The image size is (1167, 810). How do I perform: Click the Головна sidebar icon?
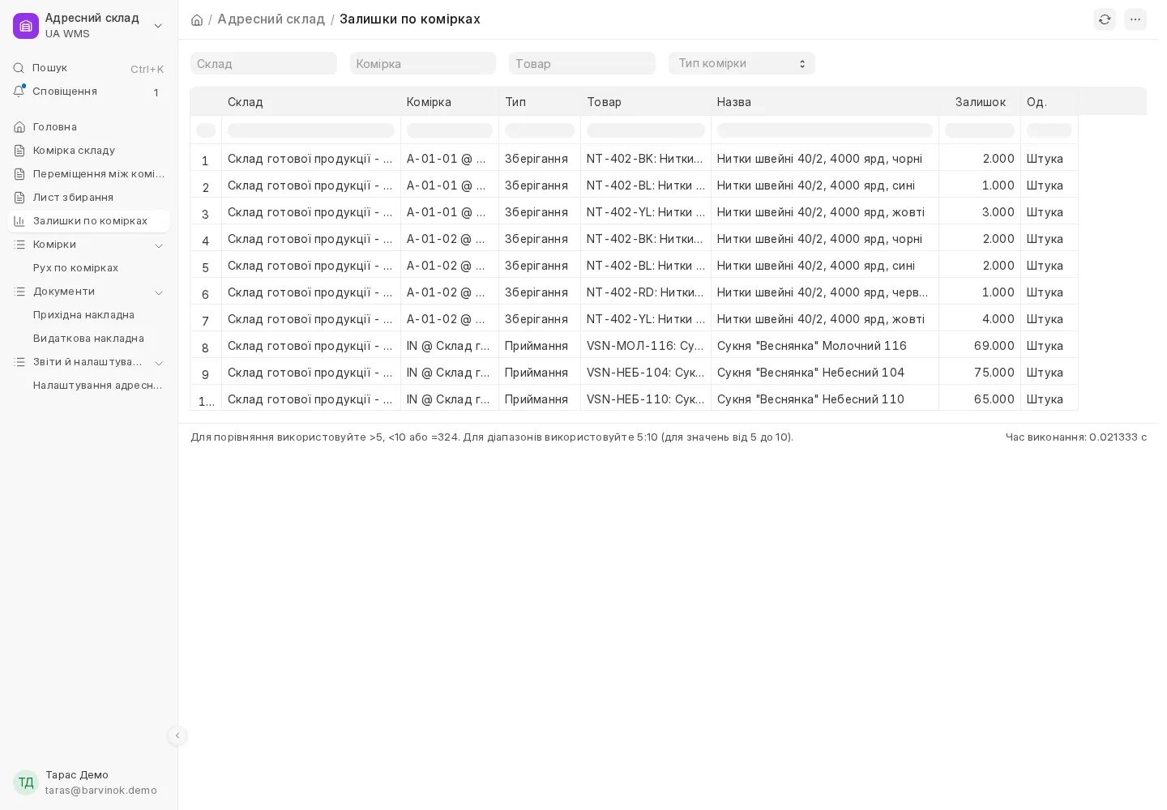[x=19, y=127]
